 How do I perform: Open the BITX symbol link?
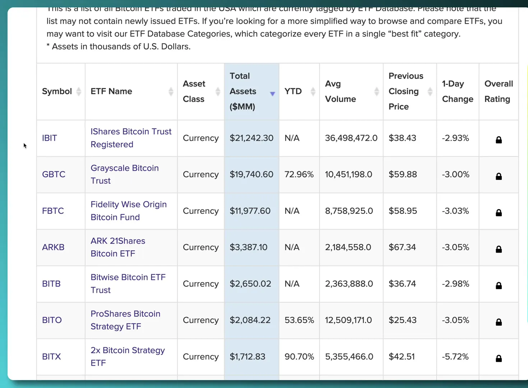pyautogui.click(x=52, y=357)
